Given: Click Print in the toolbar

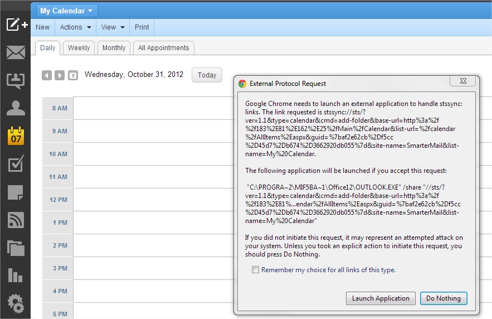Looking at the screenshot, I should pyautogui.click(x=142, y=27).
